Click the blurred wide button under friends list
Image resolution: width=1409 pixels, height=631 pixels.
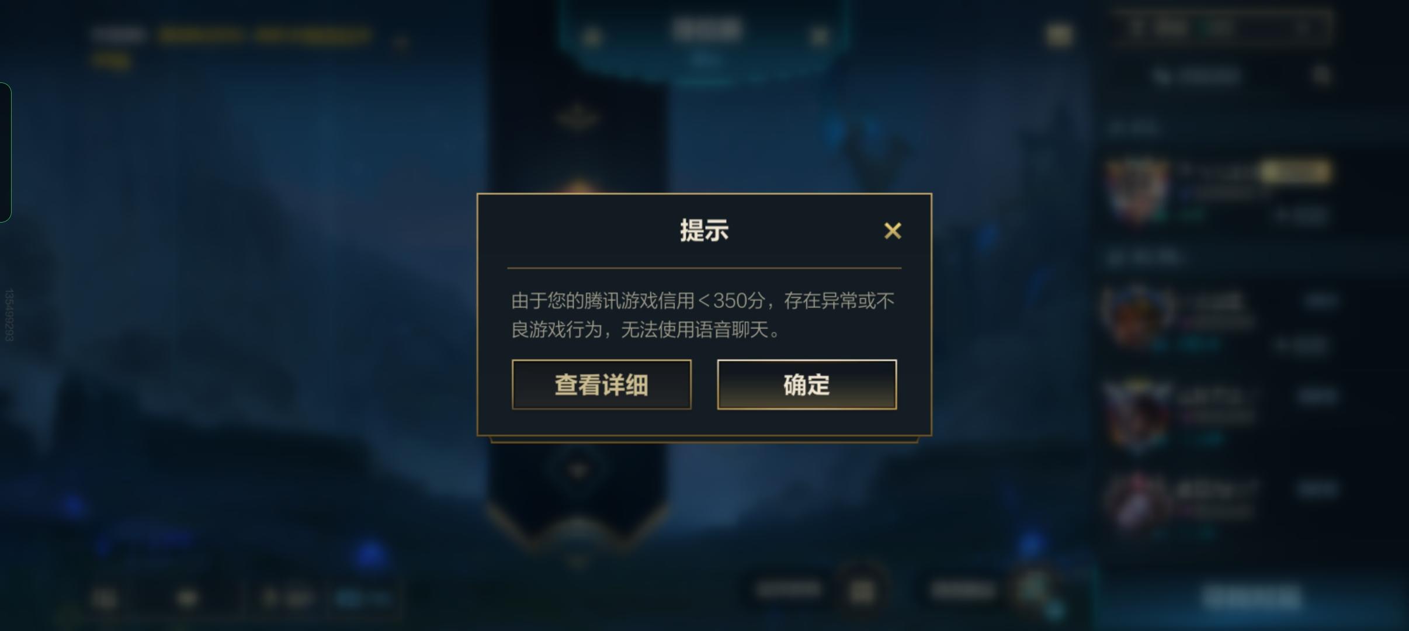click(x=1252, y=597)
